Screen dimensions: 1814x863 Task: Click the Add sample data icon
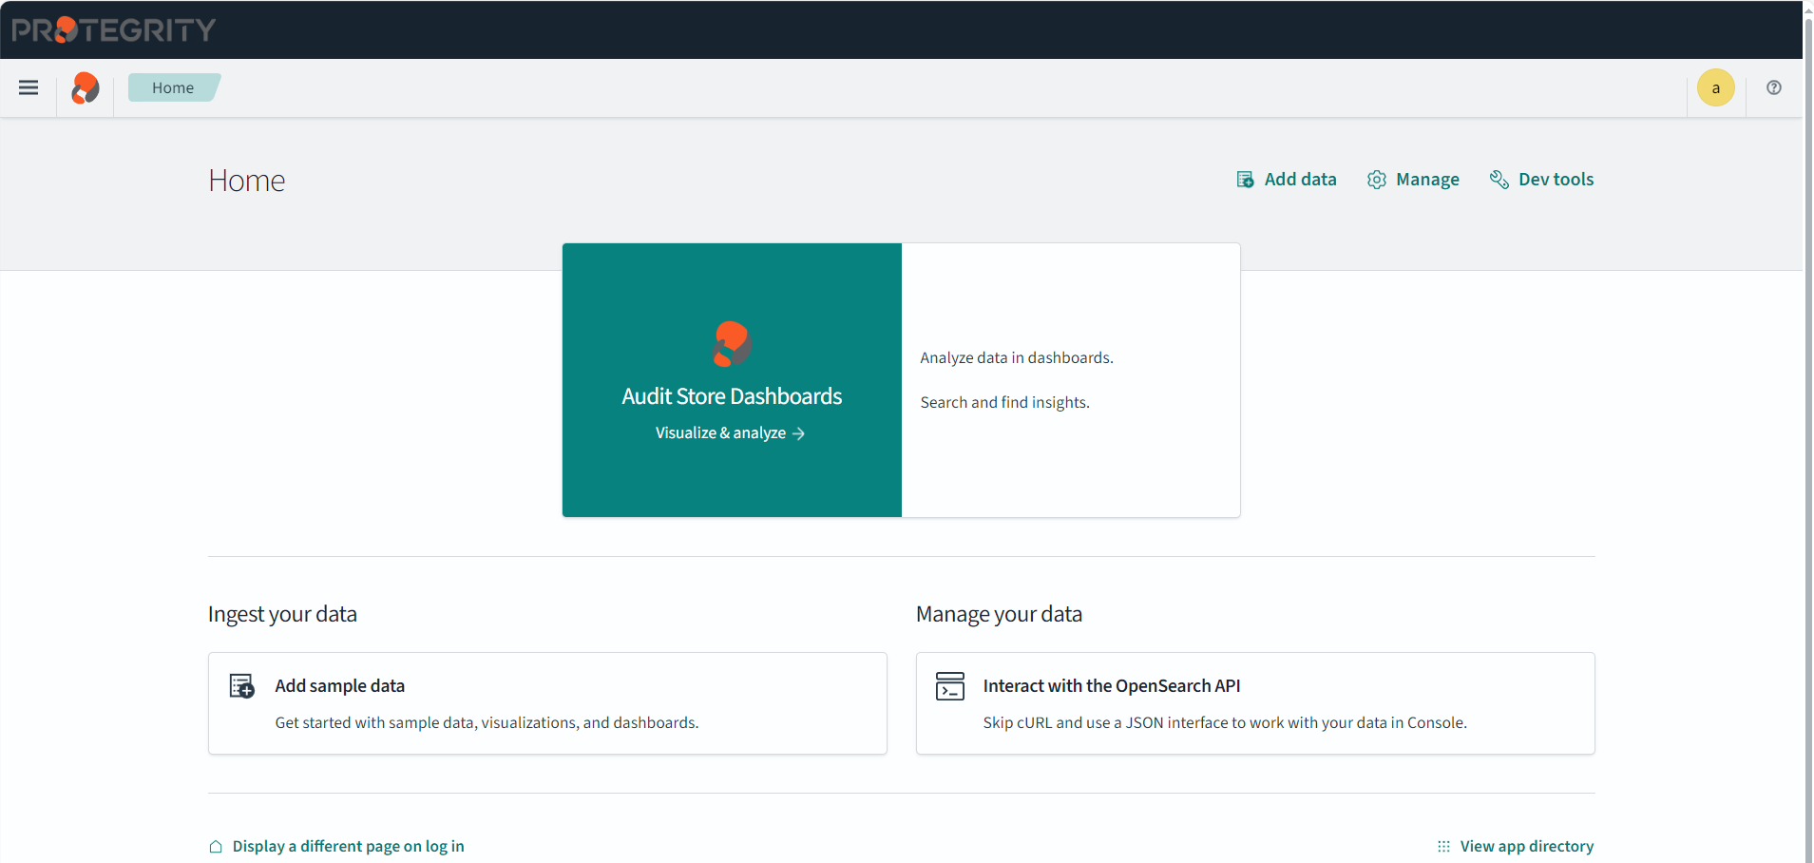pos(242,686)
